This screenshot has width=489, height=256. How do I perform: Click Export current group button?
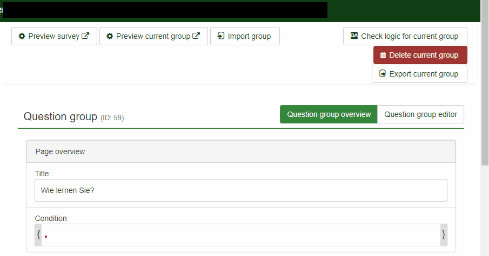point(419,74)
